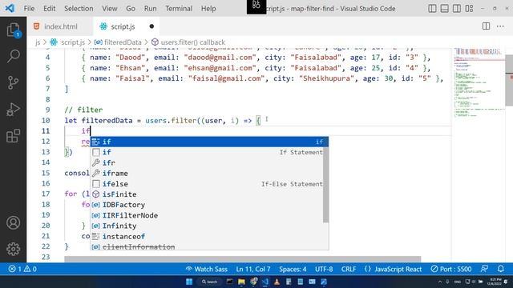This screenshot has height=288, width=513.
Task: Open the Search view in activity bar
Action: point(14,56)
